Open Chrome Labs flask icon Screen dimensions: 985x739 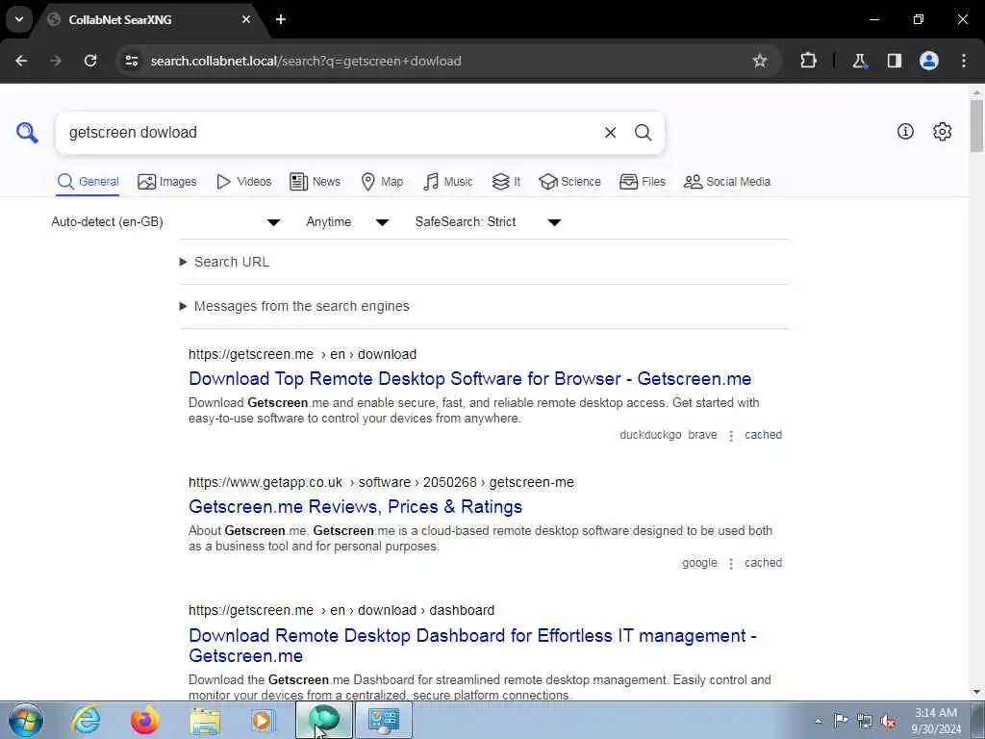859,61
